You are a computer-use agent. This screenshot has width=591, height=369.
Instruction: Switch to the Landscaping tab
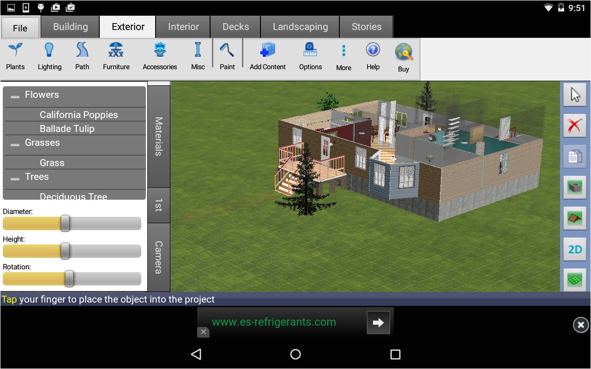coord(300,27)
